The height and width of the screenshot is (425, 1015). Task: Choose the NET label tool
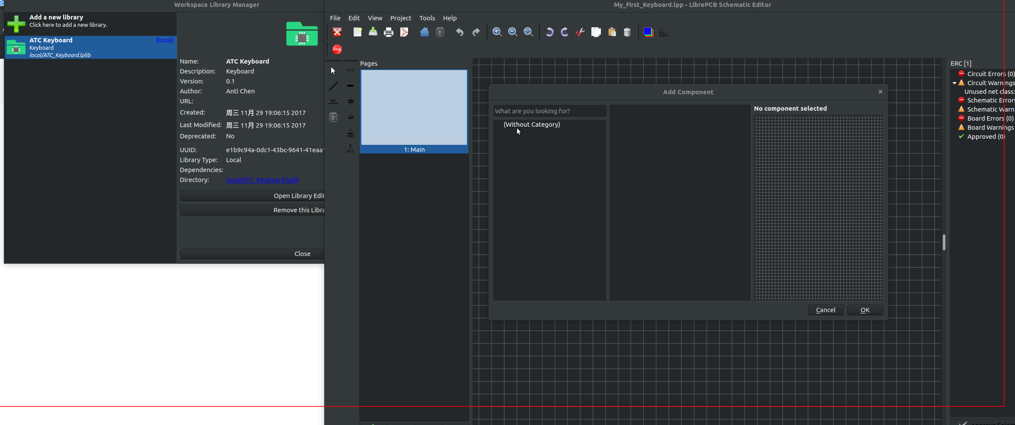pyautogui.click(x=333, y=101)
